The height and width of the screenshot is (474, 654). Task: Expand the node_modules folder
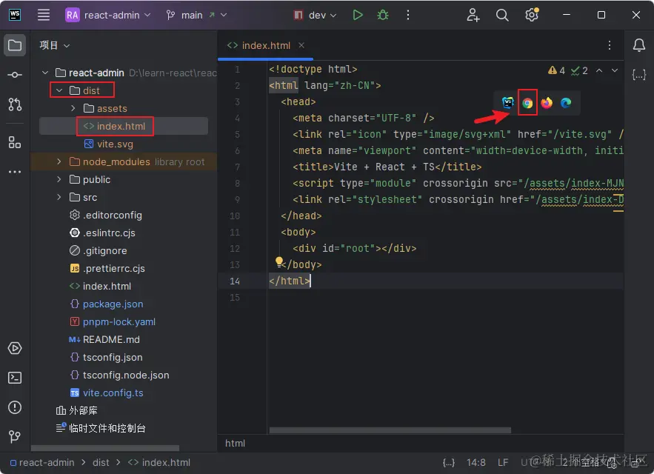point(59,162)
